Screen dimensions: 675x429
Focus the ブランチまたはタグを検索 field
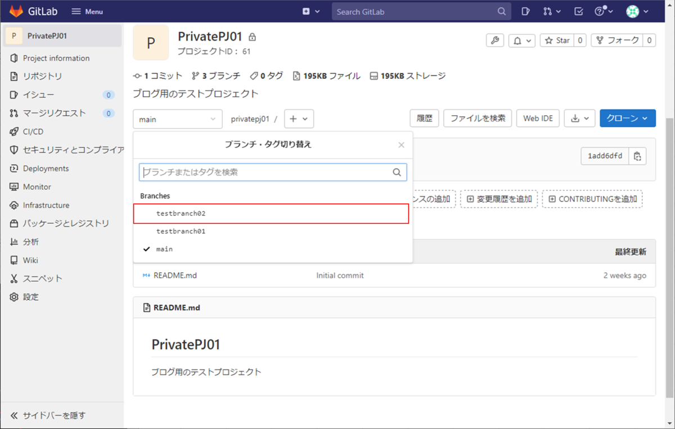[x=273, y=172]
